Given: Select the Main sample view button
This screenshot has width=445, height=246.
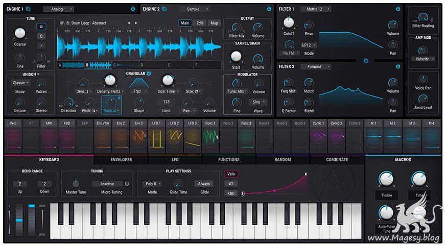Looking at the screenshot, I should [x=185, y=23].
